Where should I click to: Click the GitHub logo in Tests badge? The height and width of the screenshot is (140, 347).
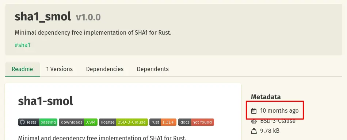coord(22,122)
